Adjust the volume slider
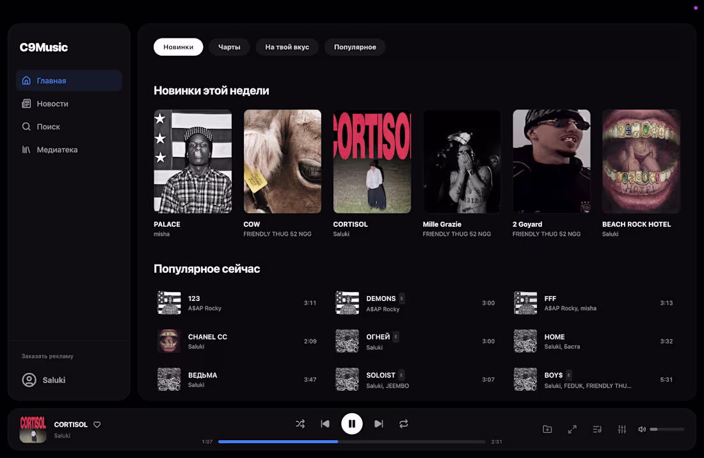The width and height of the screenshot is (704, 458). (667, 429)
